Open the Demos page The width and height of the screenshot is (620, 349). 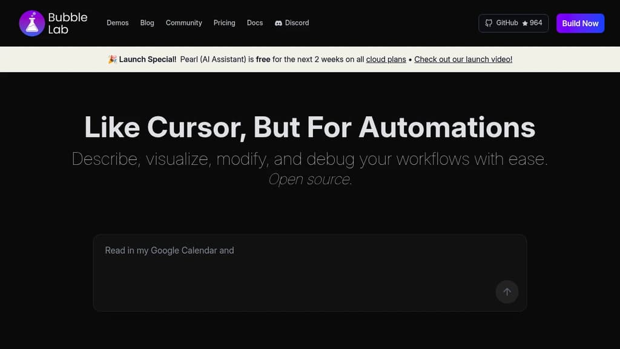click(x=117, y=23)
